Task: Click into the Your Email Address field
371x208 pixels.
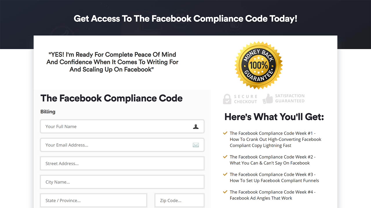Action: coord(116,145)
